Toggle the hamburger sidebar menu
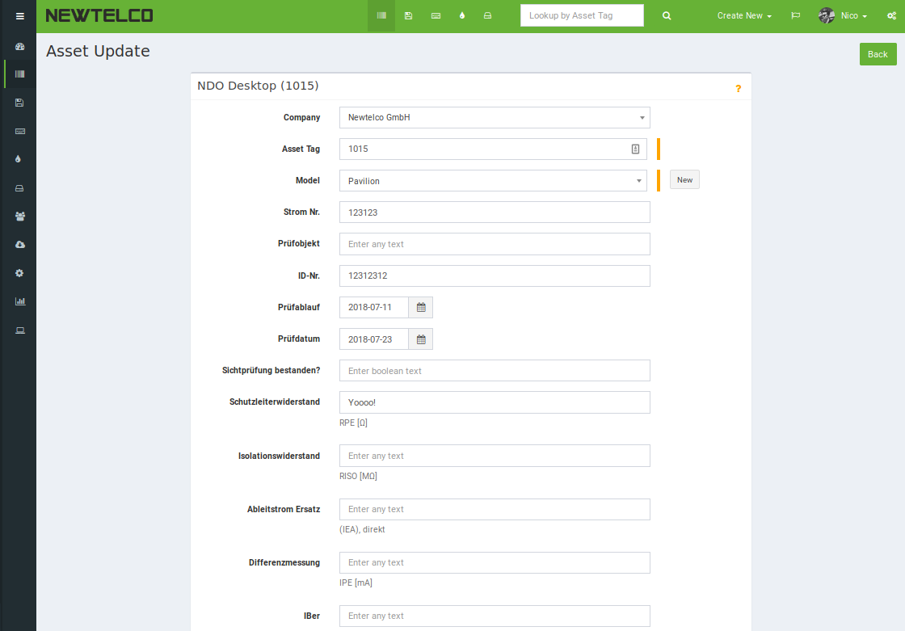The height and width of the screenshot is (631, 905). pyautogui.click(x=19, y=16)
